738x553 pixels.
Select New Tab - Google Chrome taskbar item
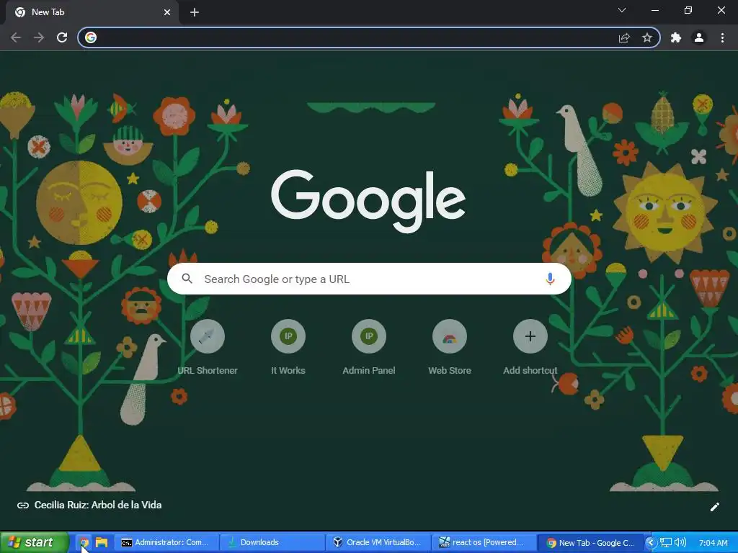click(590, 542)
